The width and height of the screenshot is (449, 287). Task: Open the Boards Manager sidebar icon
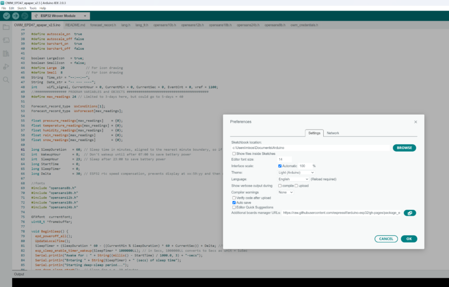point(6,40)
